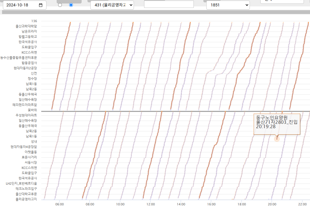Screen dimensions: 310x208
Task: Click the 20:00 time axis label
Action: (272, 204)
